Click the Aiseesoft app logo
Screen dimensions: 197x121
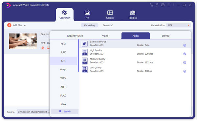click(8, 5)
